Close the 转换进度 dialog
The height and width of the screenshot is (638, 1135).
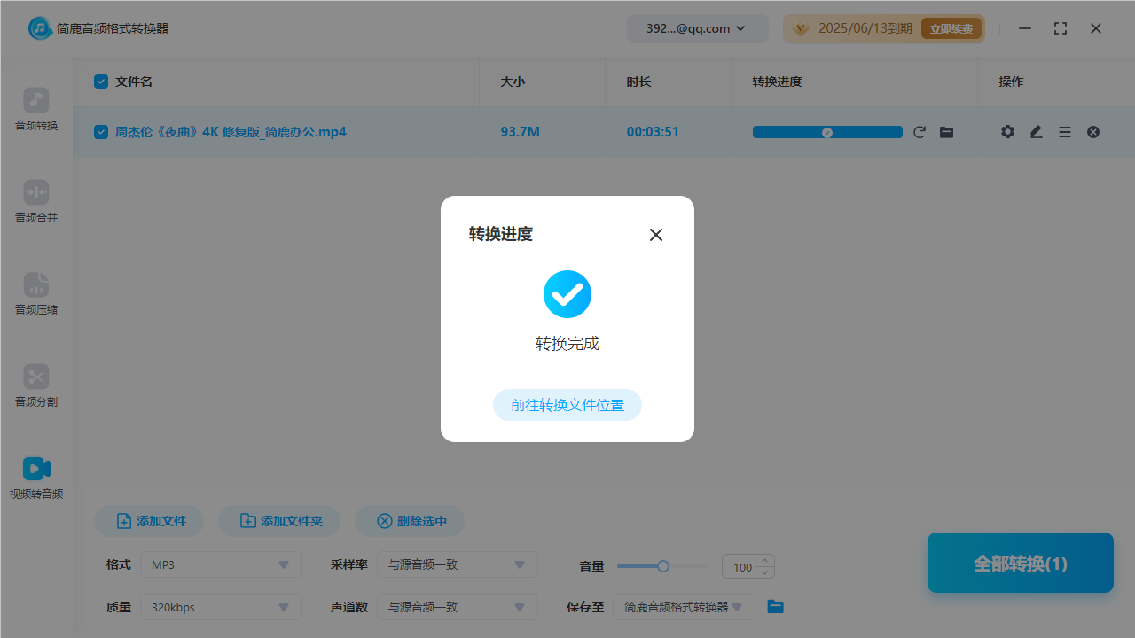pos(655,234)
